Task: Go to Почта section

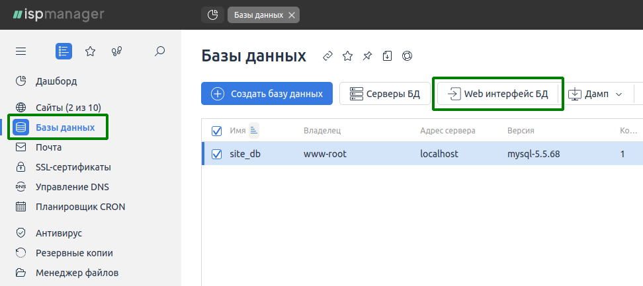Action: [x=49, y=147]
